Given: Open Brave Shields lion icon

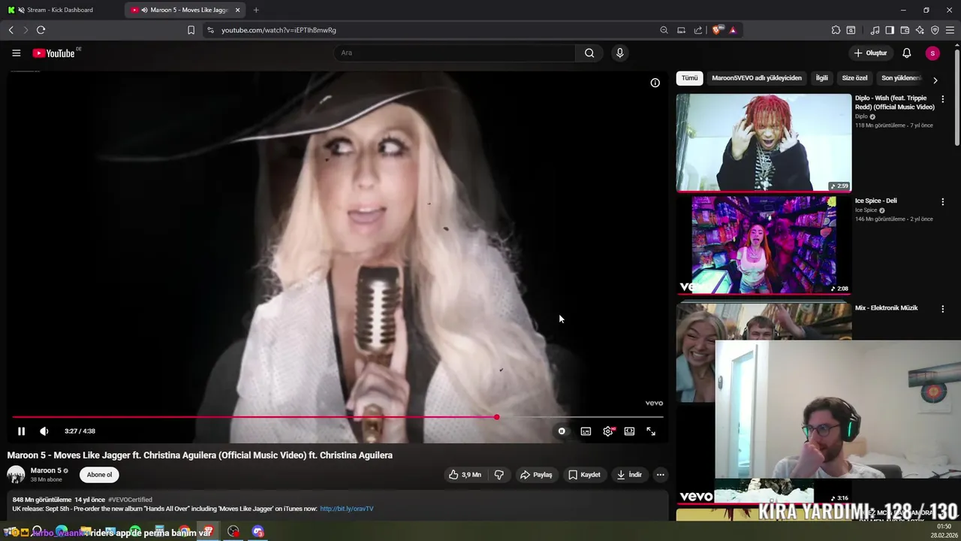Looking at the screenshot, I should pyautogui.click(x=716, y=30).
